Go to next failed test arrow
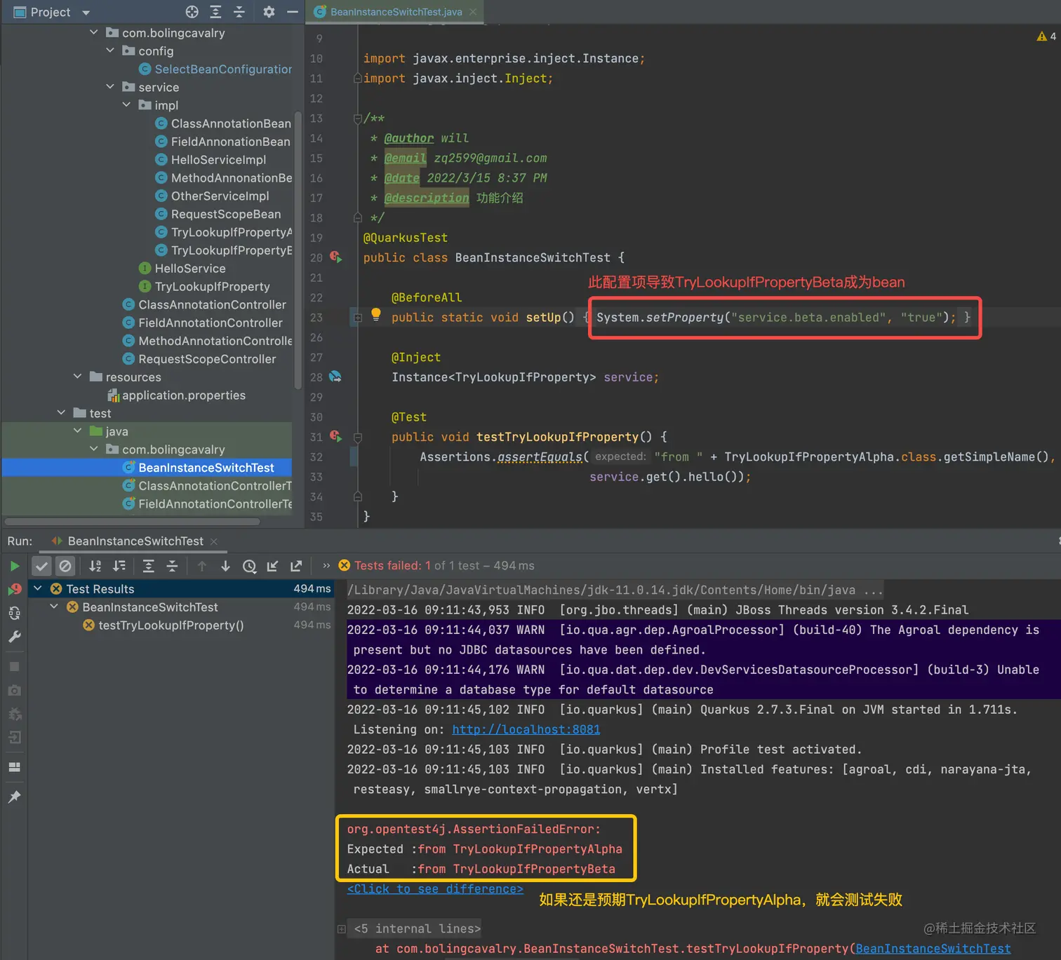This screenshot has width=1061, height=960. [x=225, y=566]
